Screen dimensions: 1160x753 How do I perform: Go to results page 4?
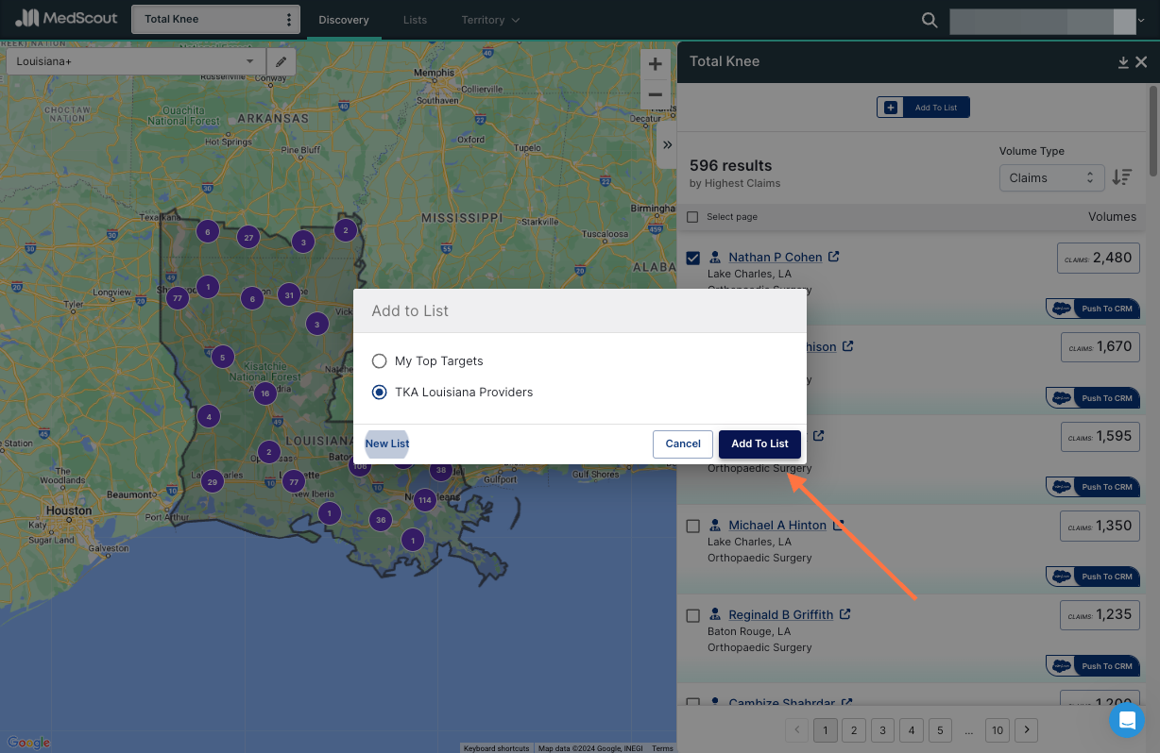pos(911,729)
